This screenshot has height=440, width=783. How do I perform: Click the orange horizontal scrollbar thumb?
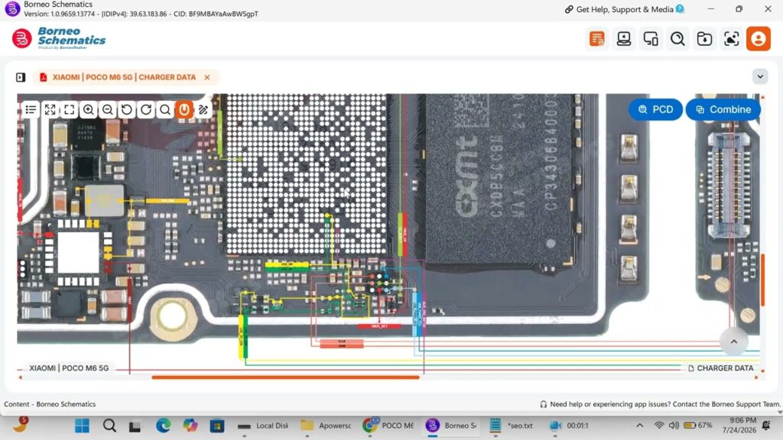click(285, 377)
